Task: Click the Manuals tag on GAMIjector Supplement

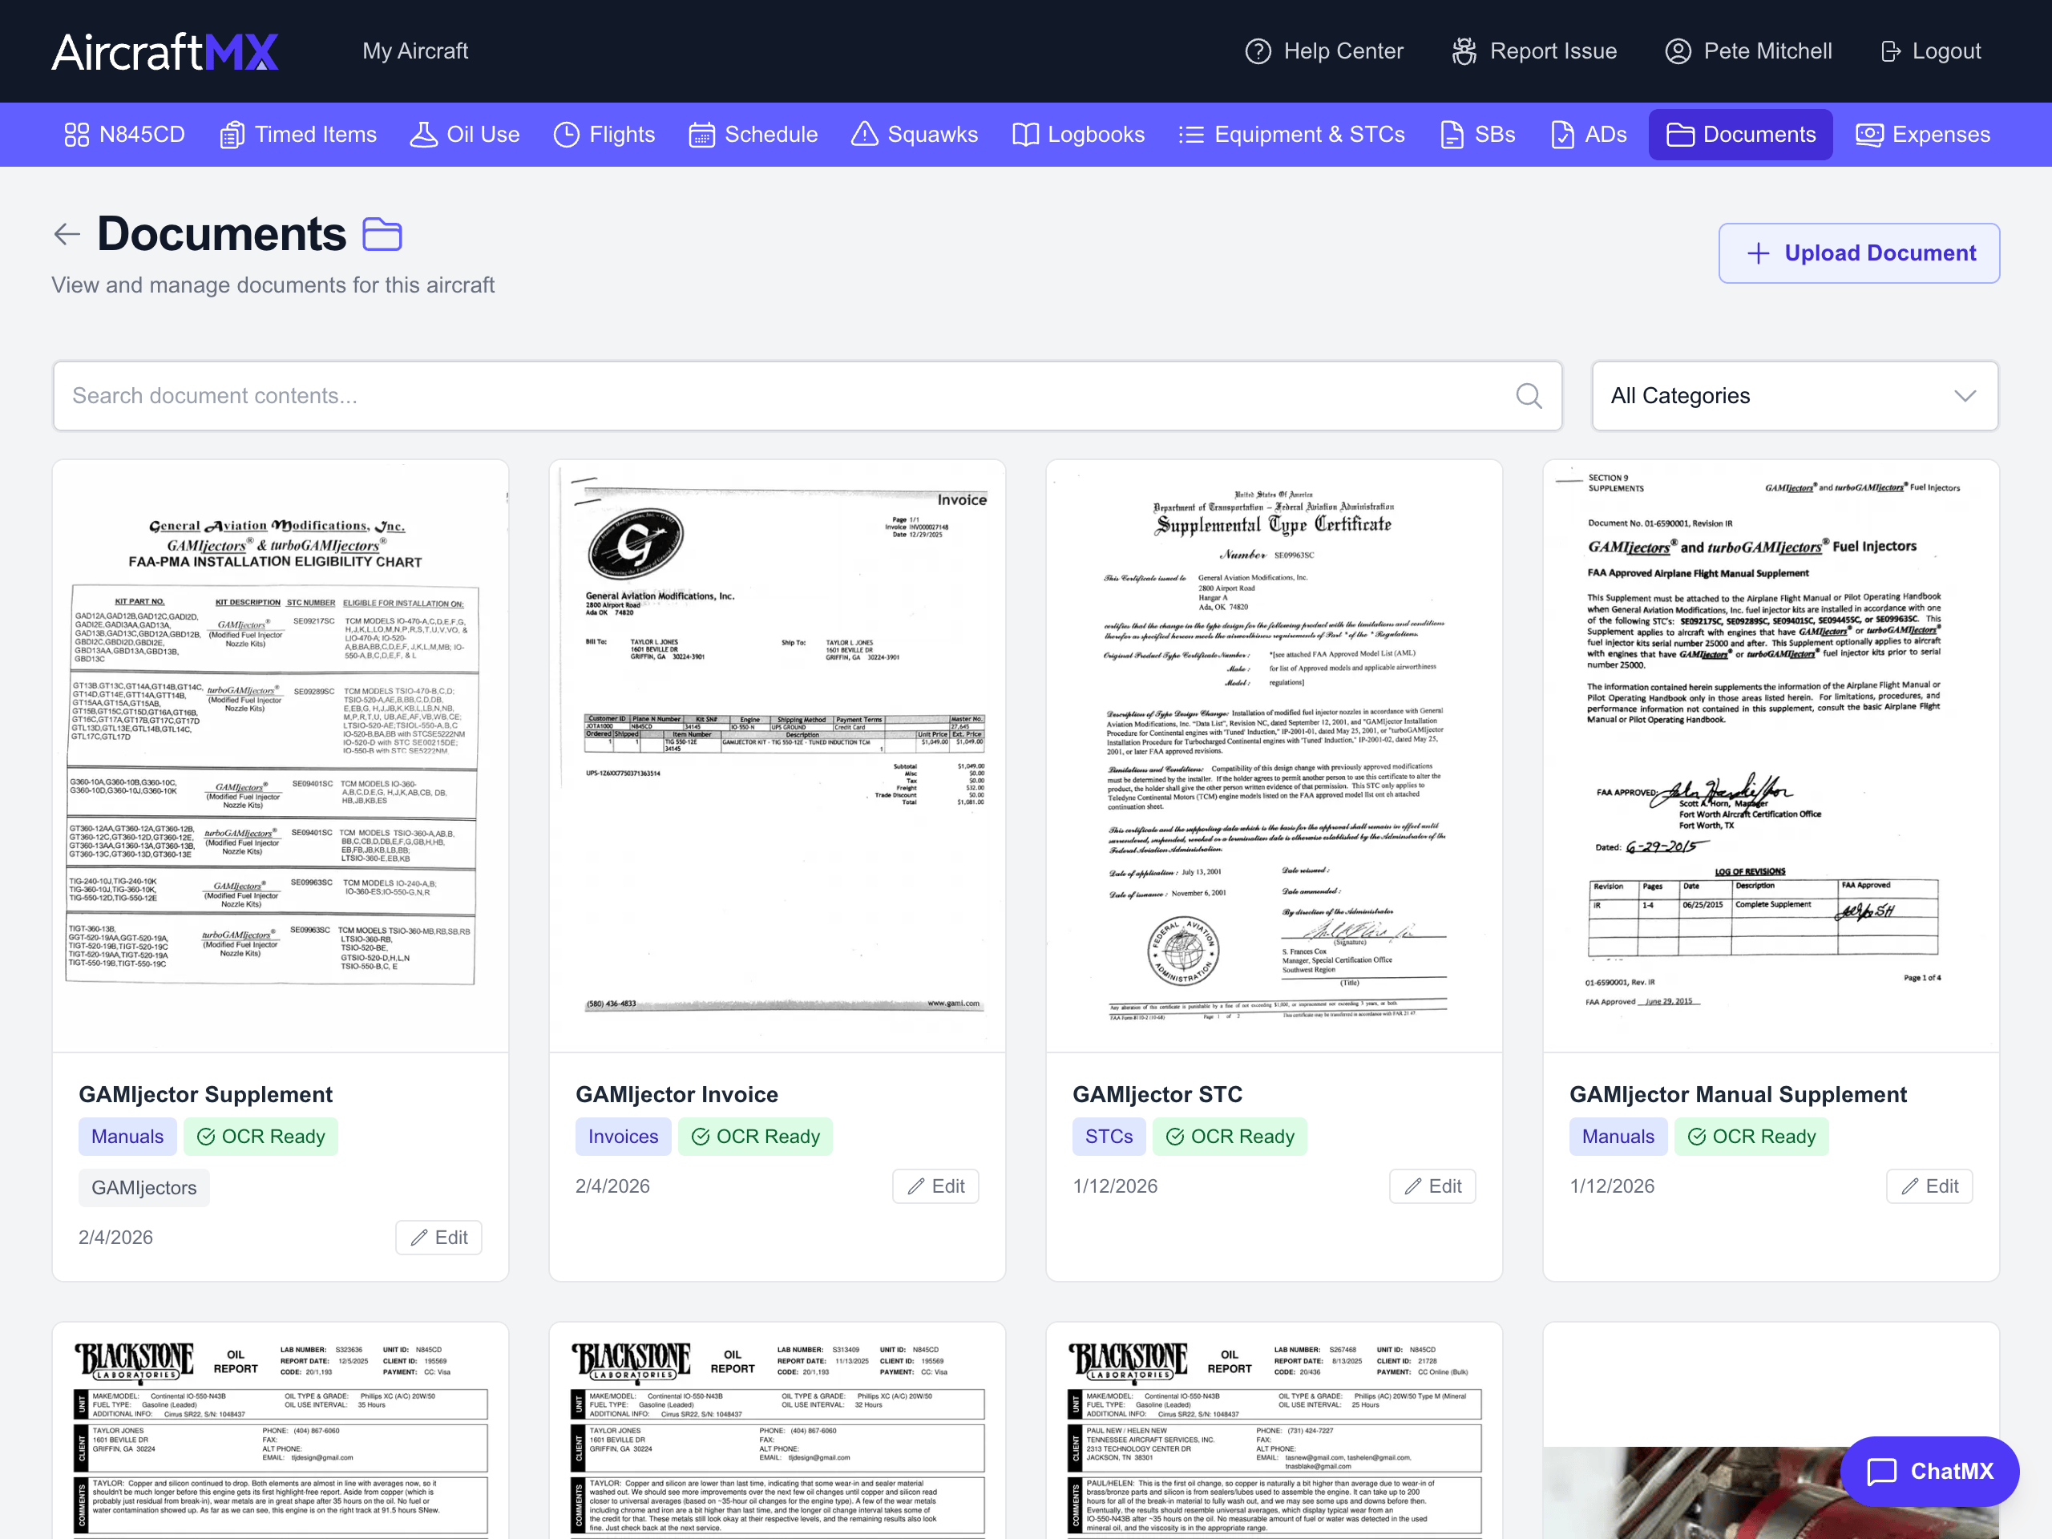Action: click(127, 1137)
